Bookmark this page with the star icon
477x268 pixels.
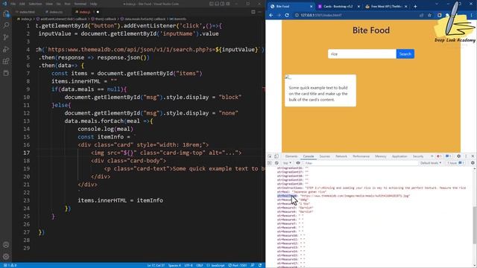(429, 15)
